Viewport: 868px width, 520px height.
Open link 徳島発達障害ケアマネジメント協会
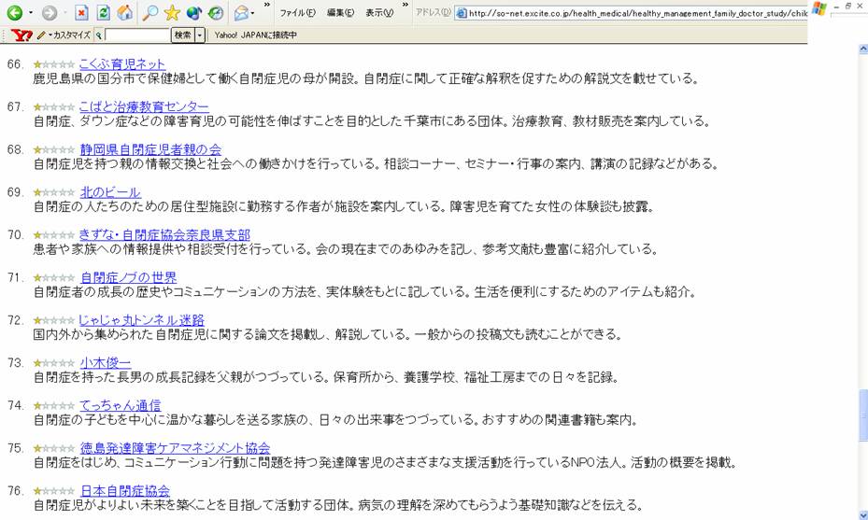(x=175, y=447)
